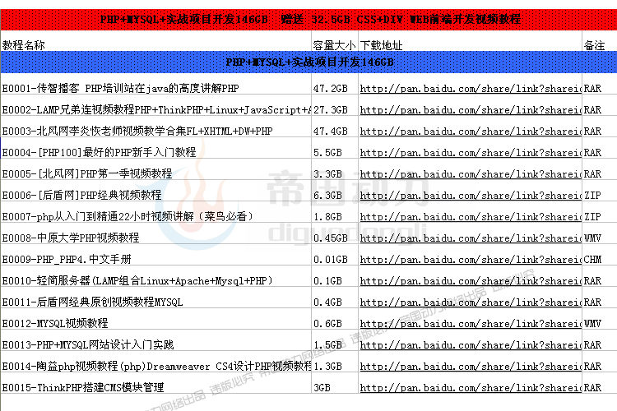The image size is (617, 411).
Task: Select the 3.3GB size cell
Action: point(335,169)
